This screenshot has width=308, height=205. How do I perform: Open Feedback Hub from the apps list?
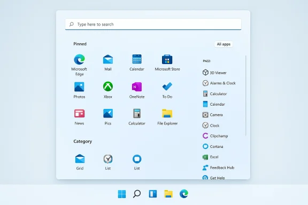218,168
